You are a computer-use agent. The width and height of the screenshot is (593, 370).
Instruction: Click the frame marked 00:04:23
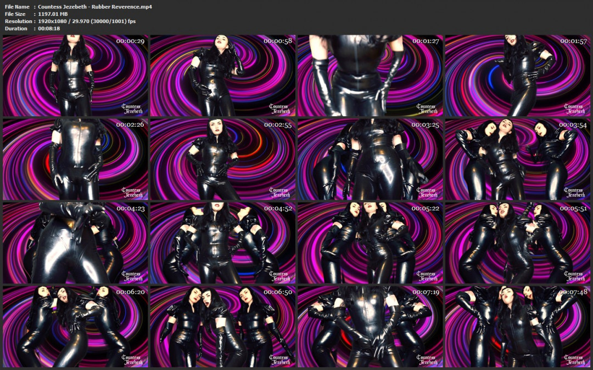(x=75, y=243)
